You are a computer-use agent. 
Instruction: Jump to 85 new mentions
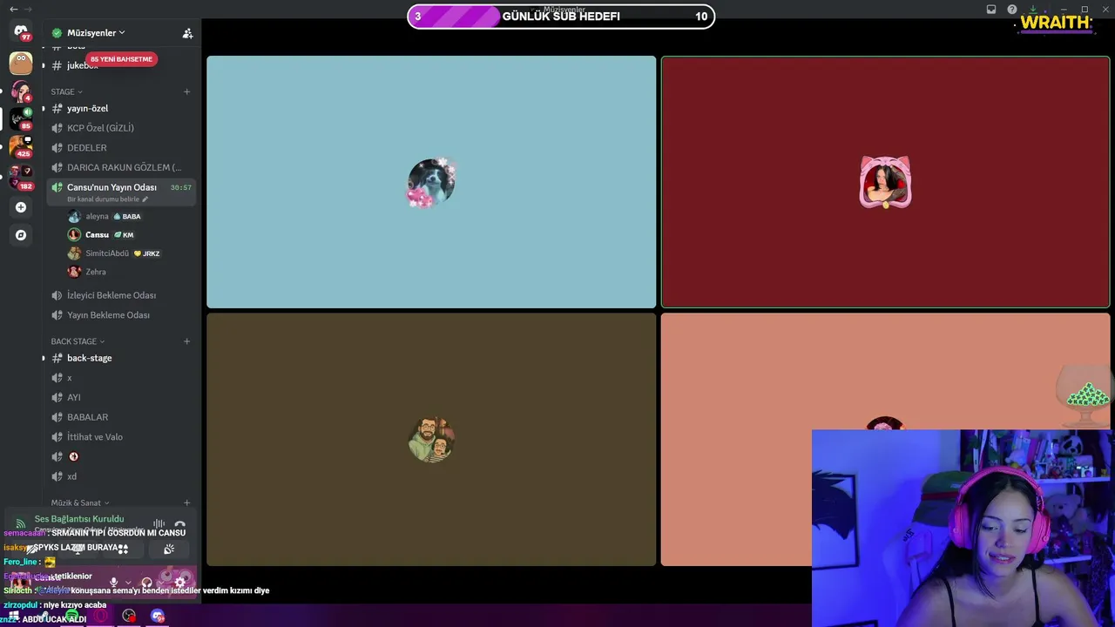(121, 59)
